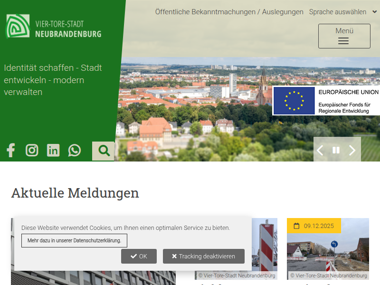This screenshot has height=285, width=380.
Task: Click the calendar icon on the 09.12.2025 badge
Action: [x=297, y=226]
